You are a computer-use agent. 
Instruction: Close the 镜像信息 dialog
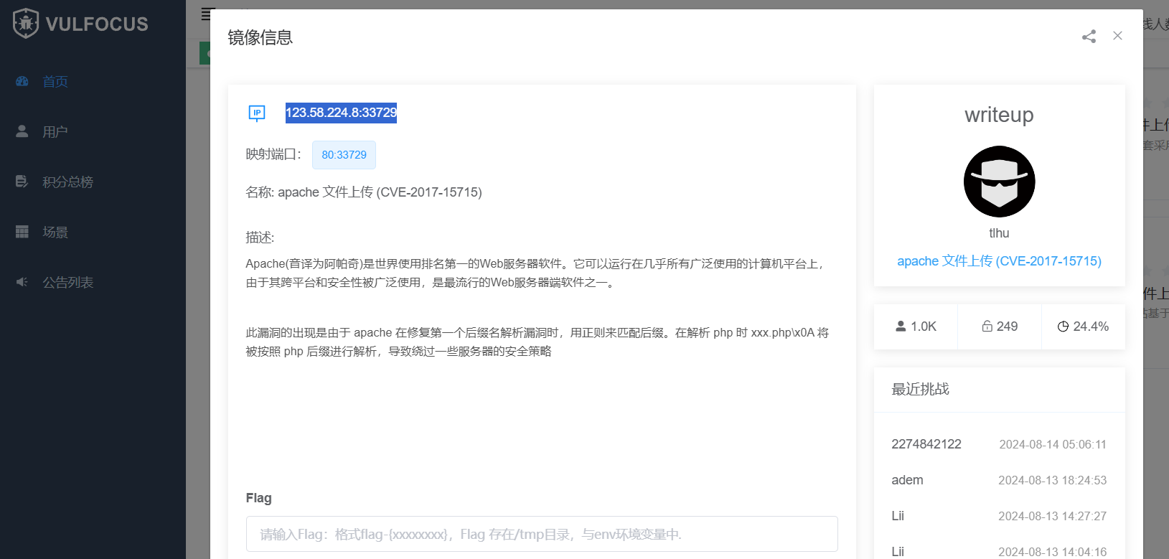click(x=1117, y=36)
